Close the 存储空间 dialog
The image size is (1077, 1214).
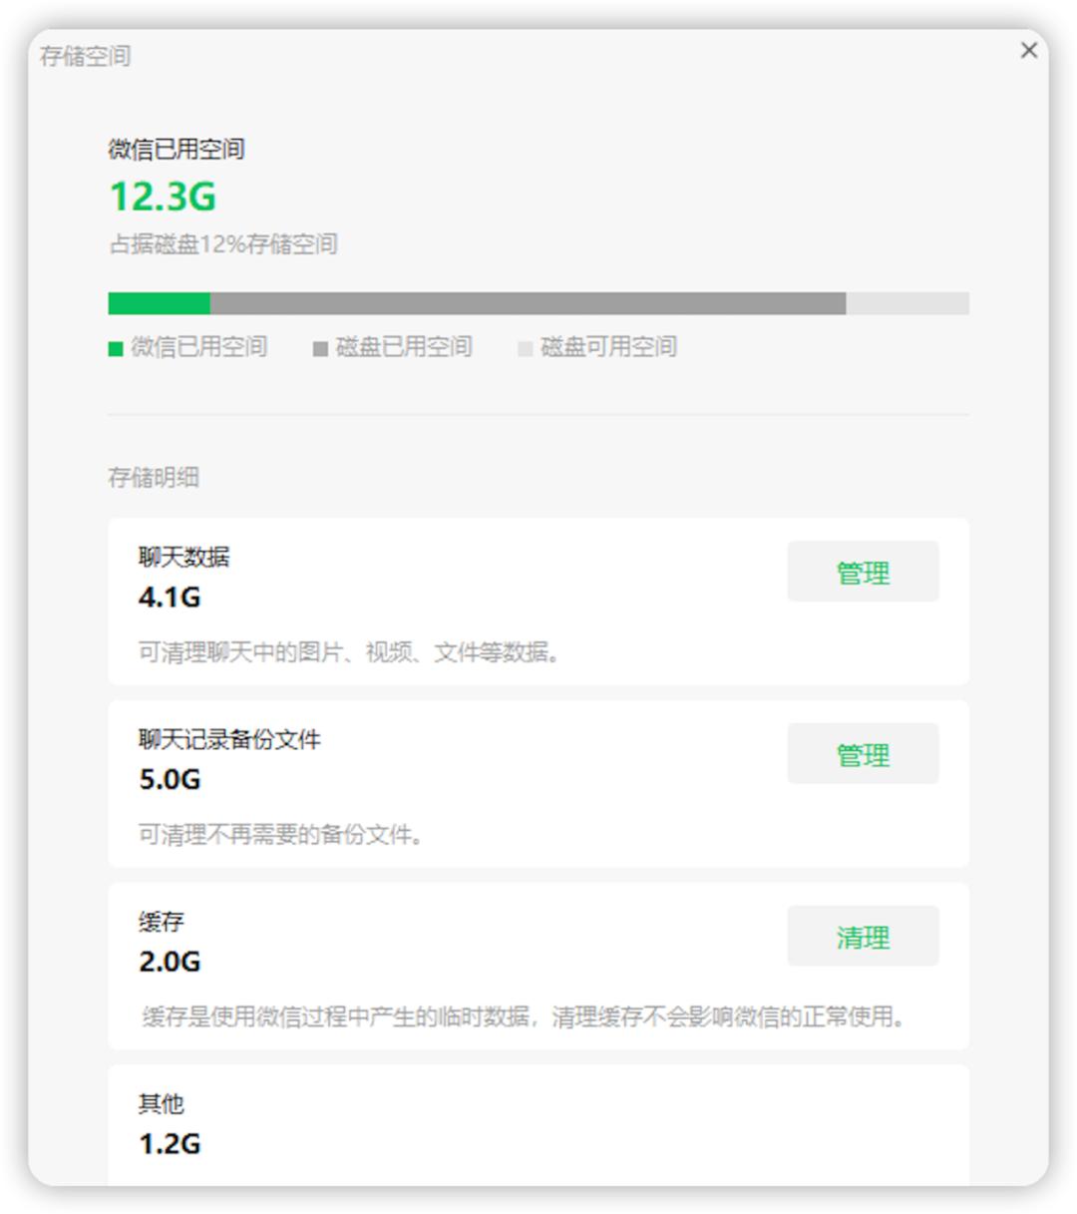coord(1029,49)
